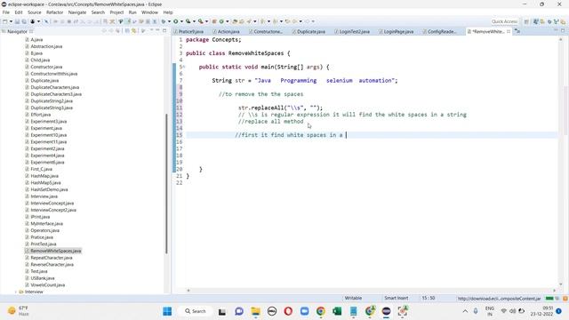The image size is (569, 320).
Task: Click inside the Quick Access field
Action: coord(504,21)
